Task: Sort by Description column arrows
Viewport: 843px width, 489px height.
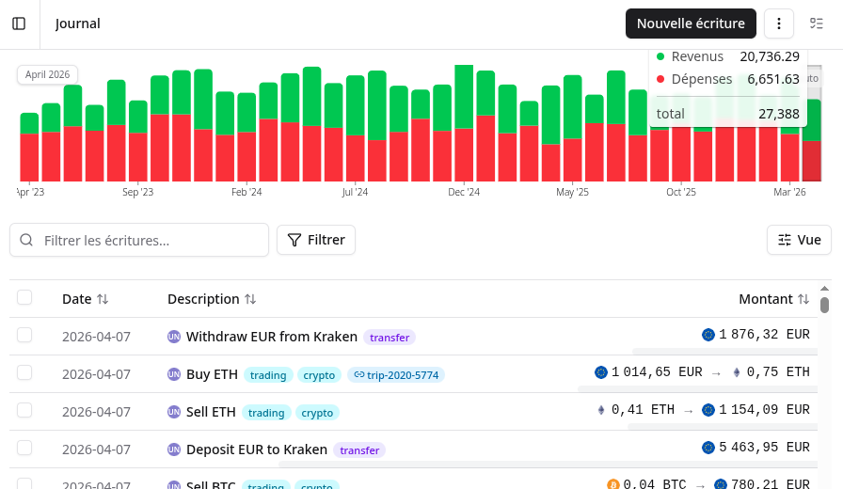Action: [x=250, y=299]
